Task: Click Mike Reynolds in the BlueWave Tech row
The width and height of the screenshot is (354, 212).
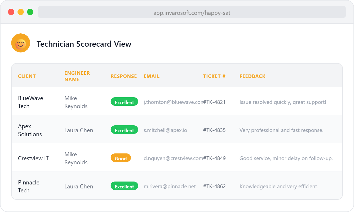Action: coord(76,102)
